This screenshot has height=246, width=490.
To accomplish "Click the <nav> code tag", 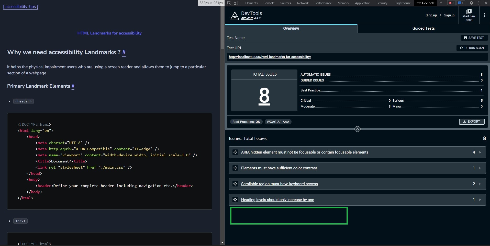I will click(20, 221).
